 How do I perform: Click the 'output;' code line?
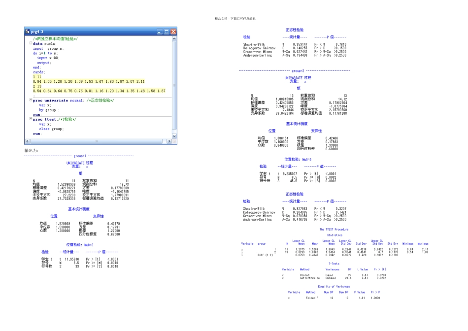[x=44, y=63]
